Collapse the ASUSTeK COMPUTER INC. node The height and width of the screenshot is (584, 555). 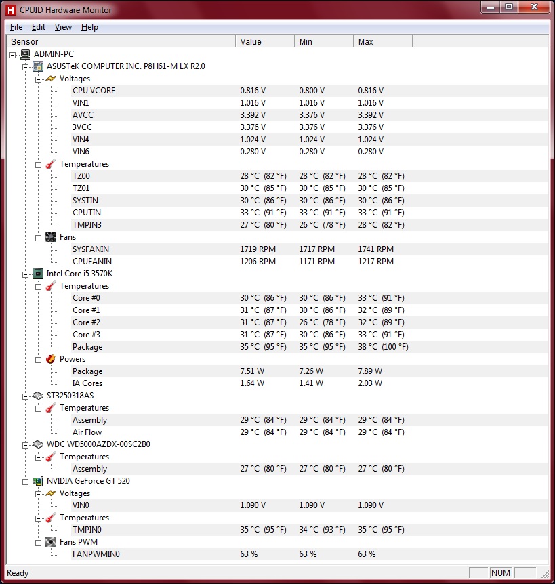click(x=25, y=67)
